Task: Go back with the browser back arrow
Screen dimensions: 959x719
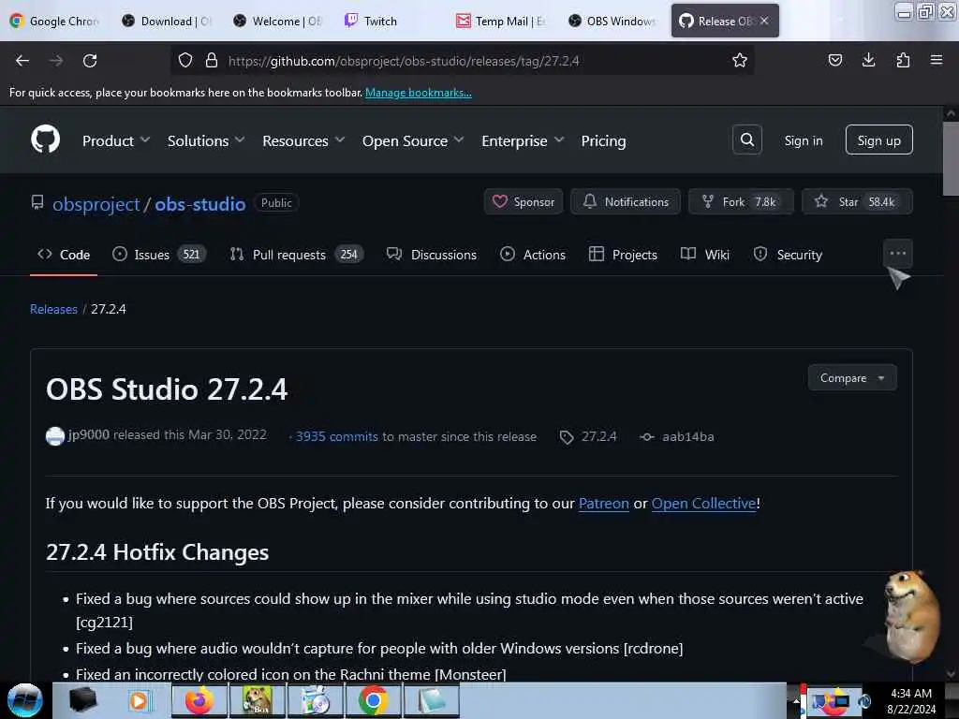Action: point(22,61)
